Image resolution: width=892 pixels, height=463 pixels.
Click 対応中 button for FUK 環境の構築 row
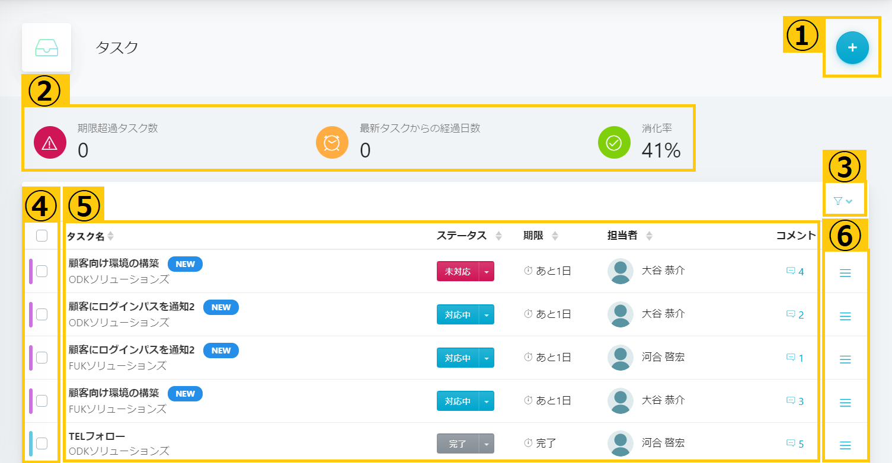coord(458,401)
